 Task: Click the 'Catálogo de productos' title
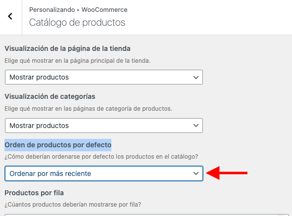point(77,23)
